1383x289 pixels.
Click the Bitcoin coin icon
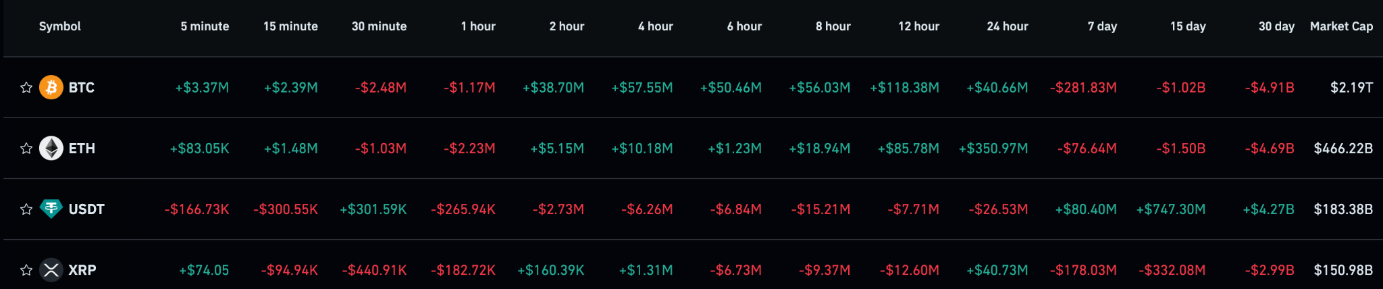click(51, 88)
